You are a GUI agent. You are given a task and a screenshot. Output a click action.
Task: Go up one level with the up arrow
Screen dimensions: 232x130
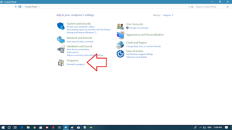pos(16,7)
